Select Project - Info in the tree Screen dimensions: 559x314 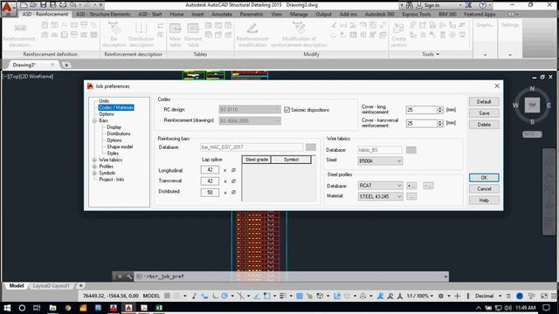112,180
